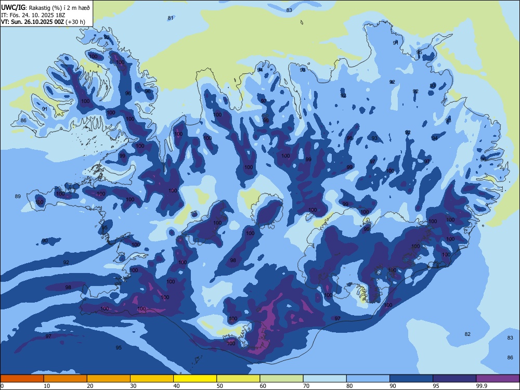Click the legend tick label '30'

click(133, 386)
